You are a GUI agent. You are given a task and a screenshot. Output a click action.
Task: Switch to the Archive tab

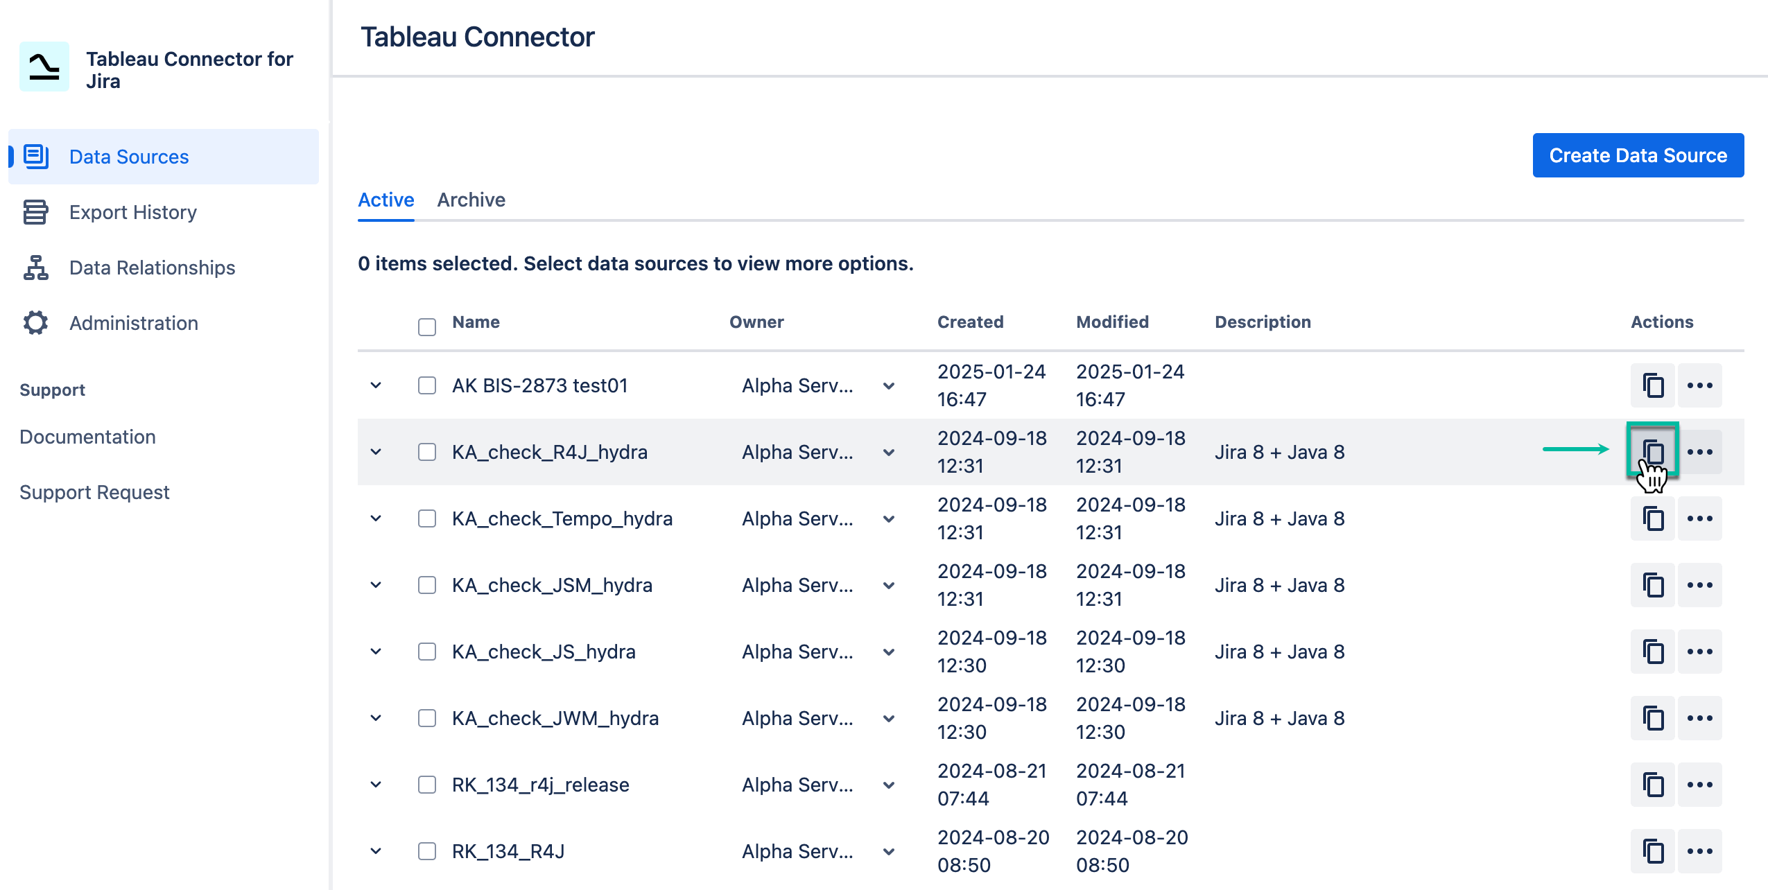471,200
